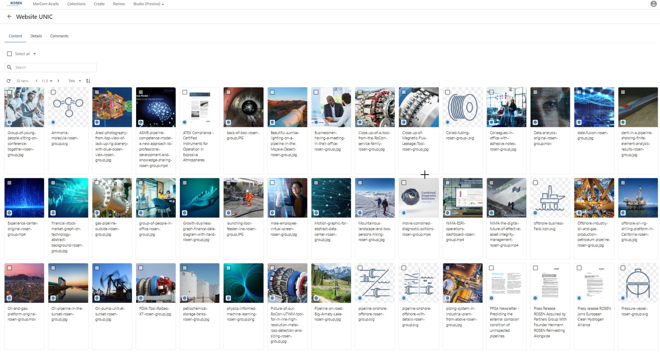Viewport: 660px width, 352px height.
Task: Select the Ammonia-molecule asset checkbox
Action: point(53,92)
